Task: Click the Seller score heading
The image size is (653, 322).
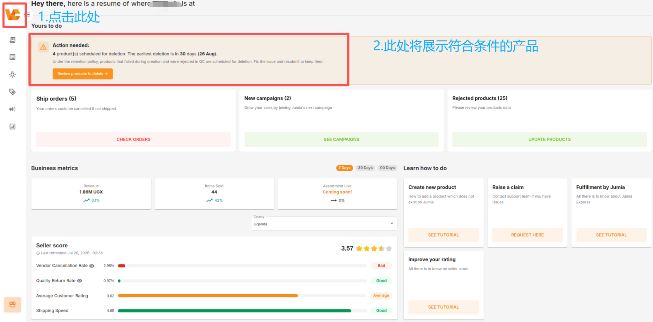Action: pyautogui.click(x=52, y=245)
